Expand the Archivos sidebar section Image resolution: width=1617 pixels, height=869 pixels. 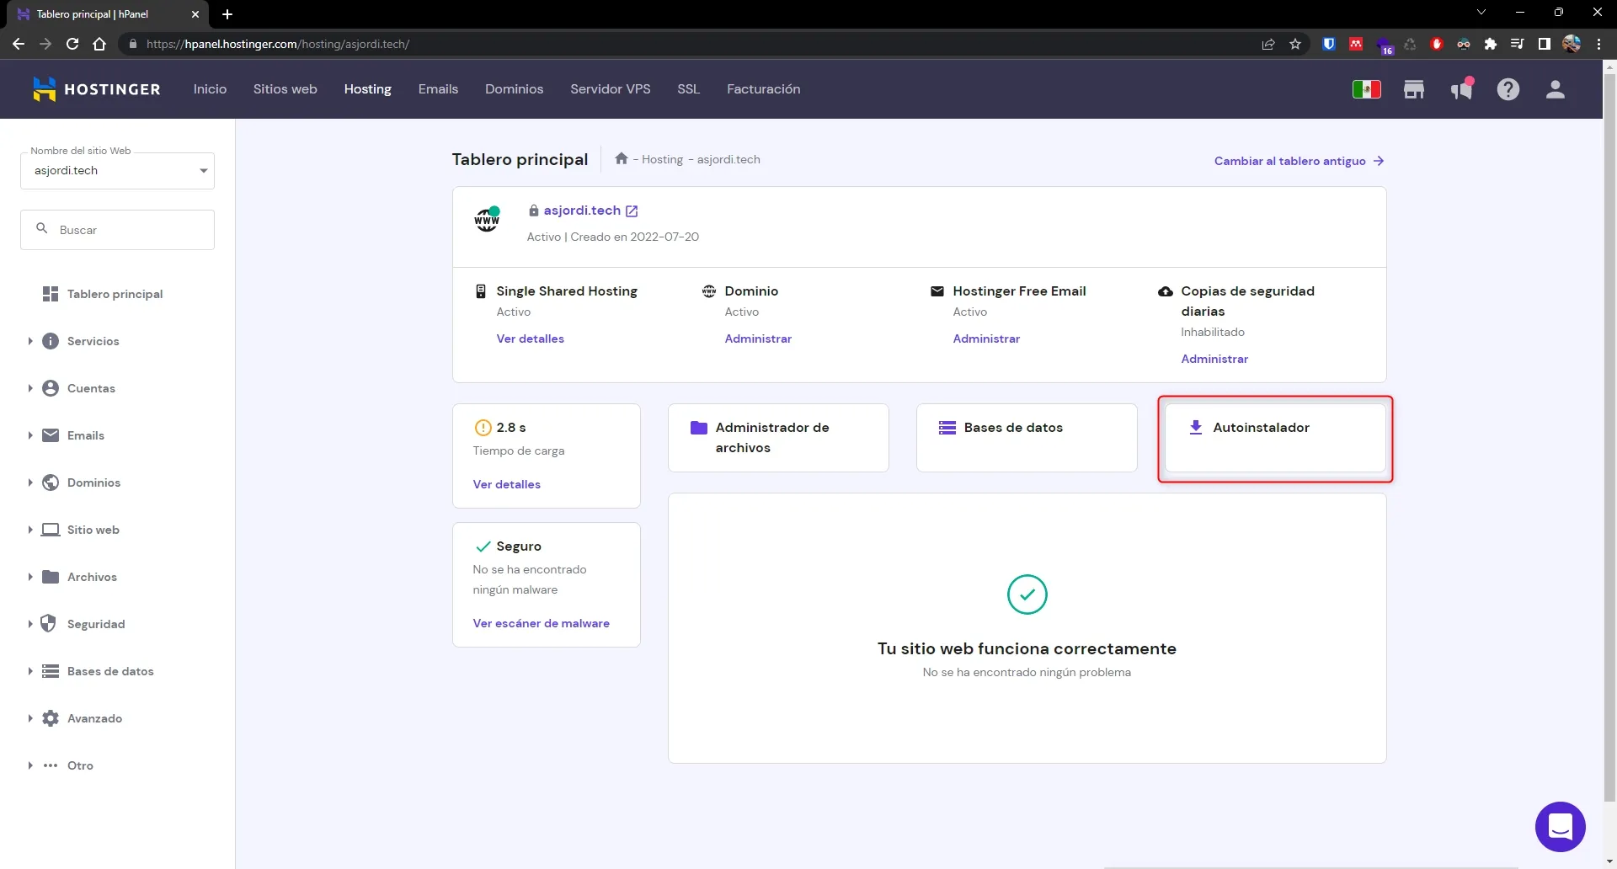click(x=30, y=577)
